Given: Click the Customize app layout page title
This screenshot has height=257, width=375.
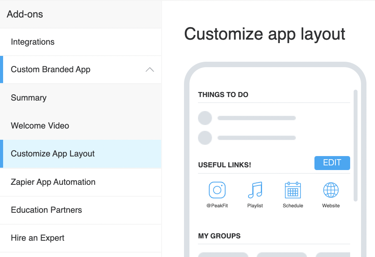Looking at the screenshot, I should [x=265, y=34].
